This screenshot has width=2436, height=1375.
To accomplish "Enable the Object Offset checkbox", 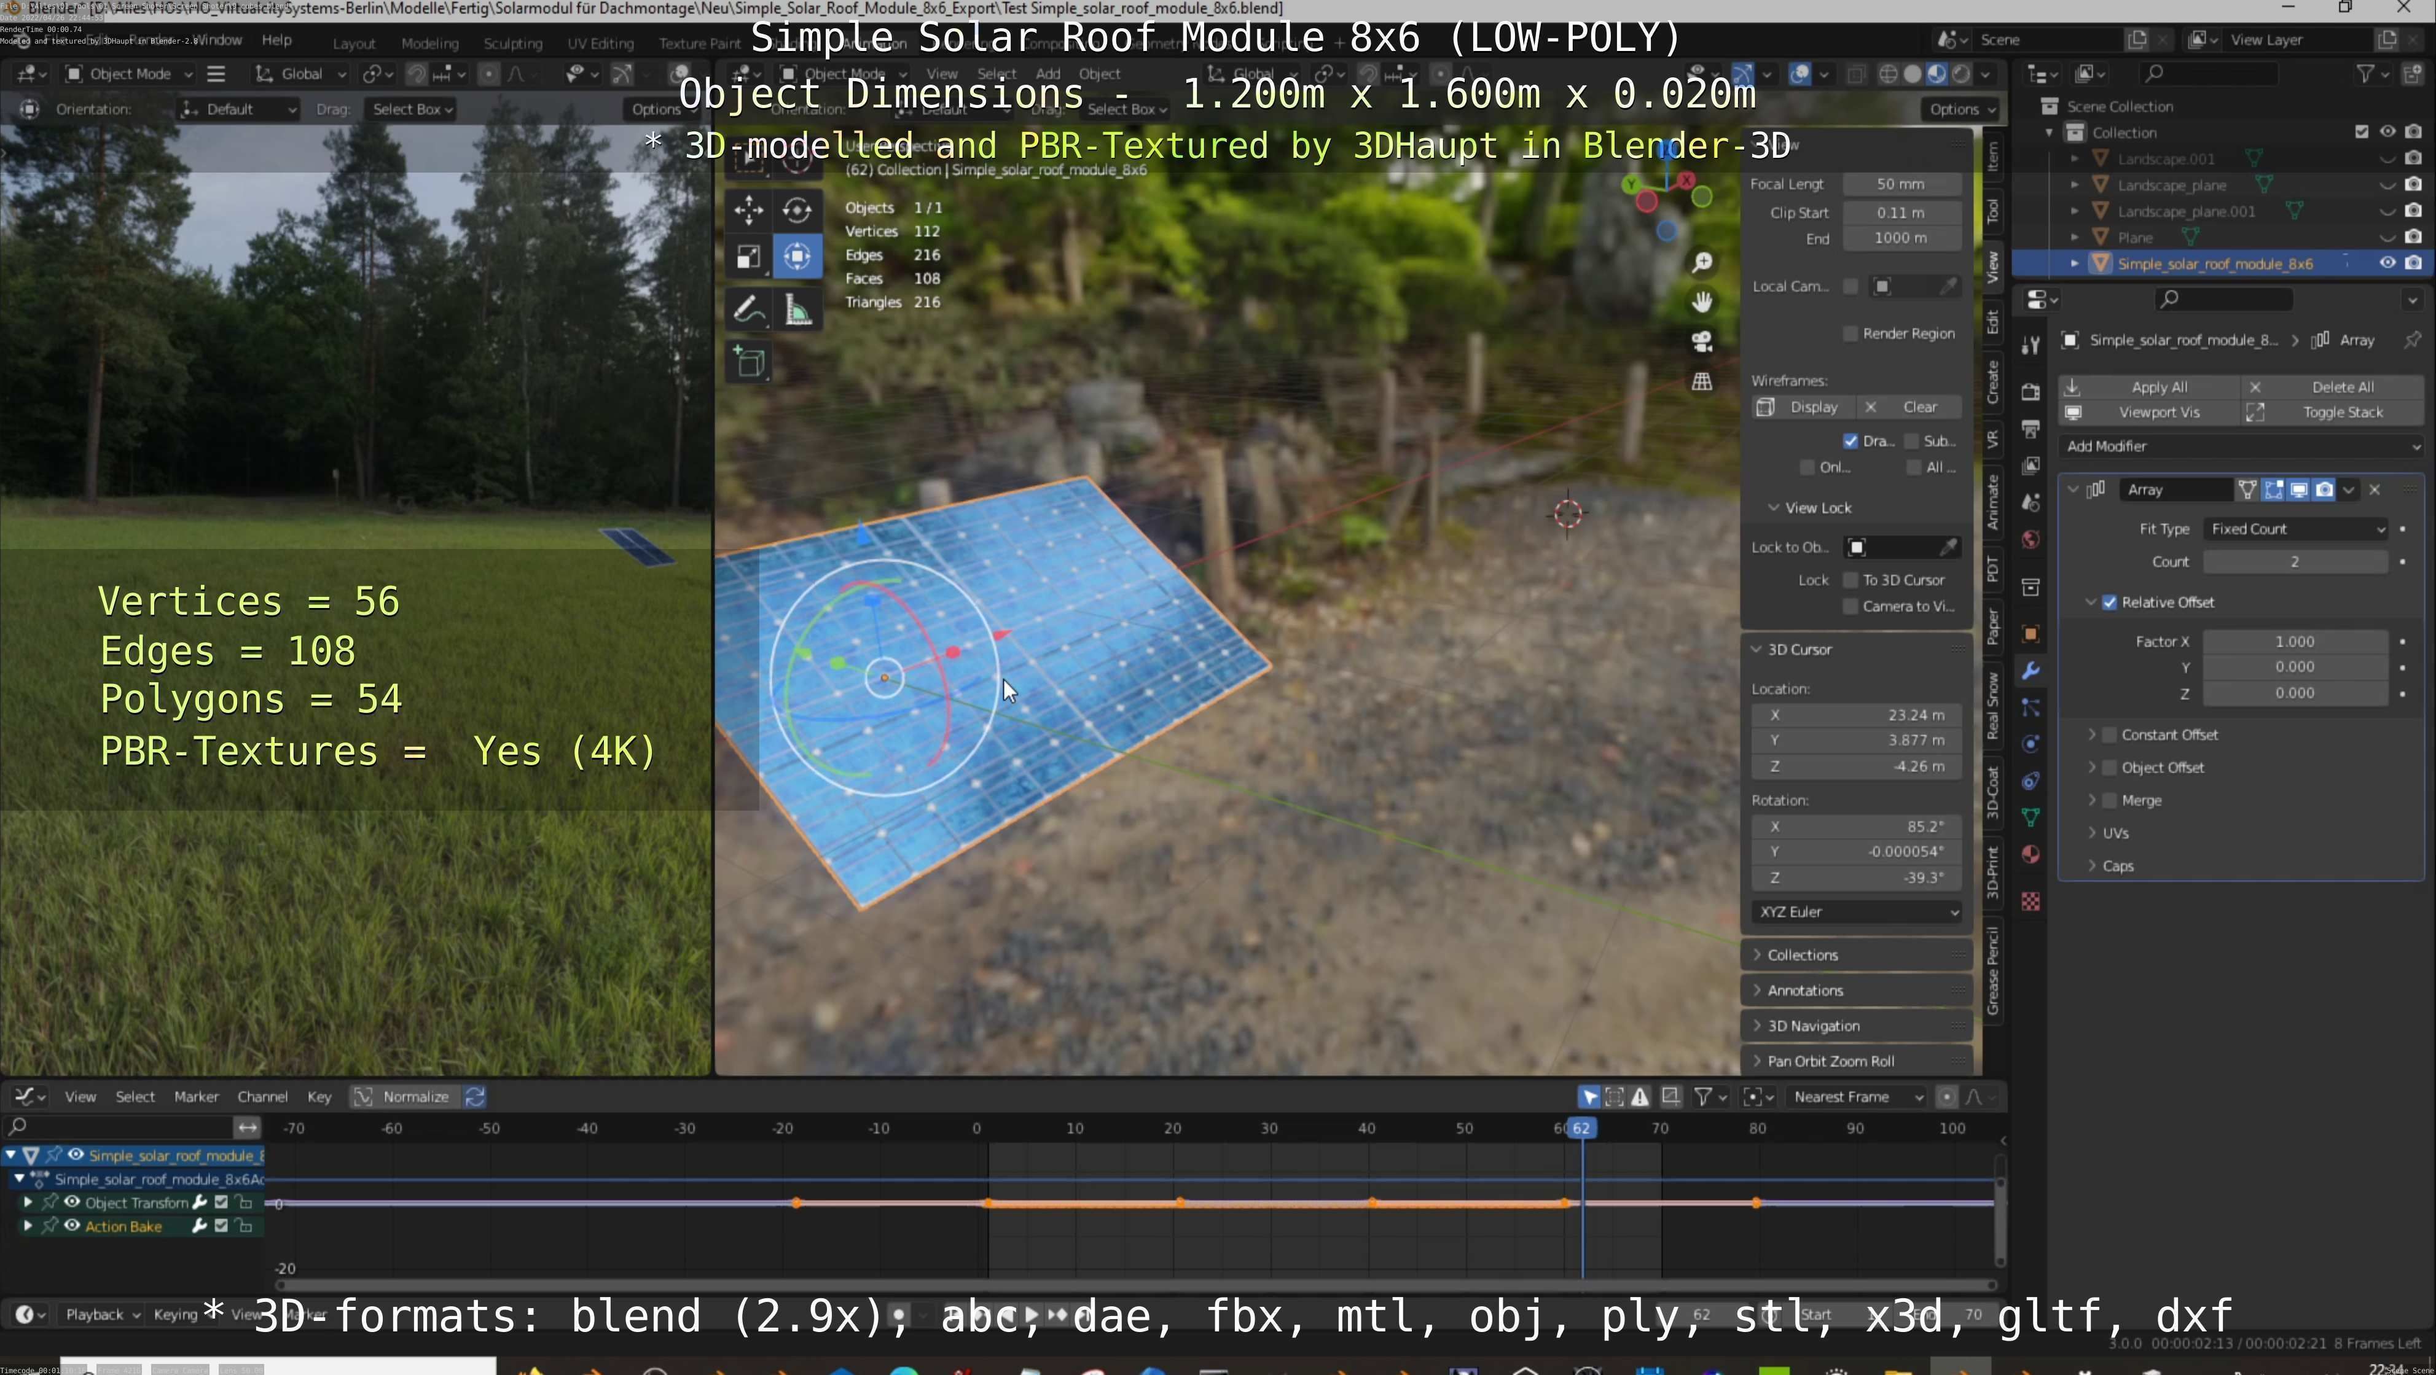I will [2109, 768].
